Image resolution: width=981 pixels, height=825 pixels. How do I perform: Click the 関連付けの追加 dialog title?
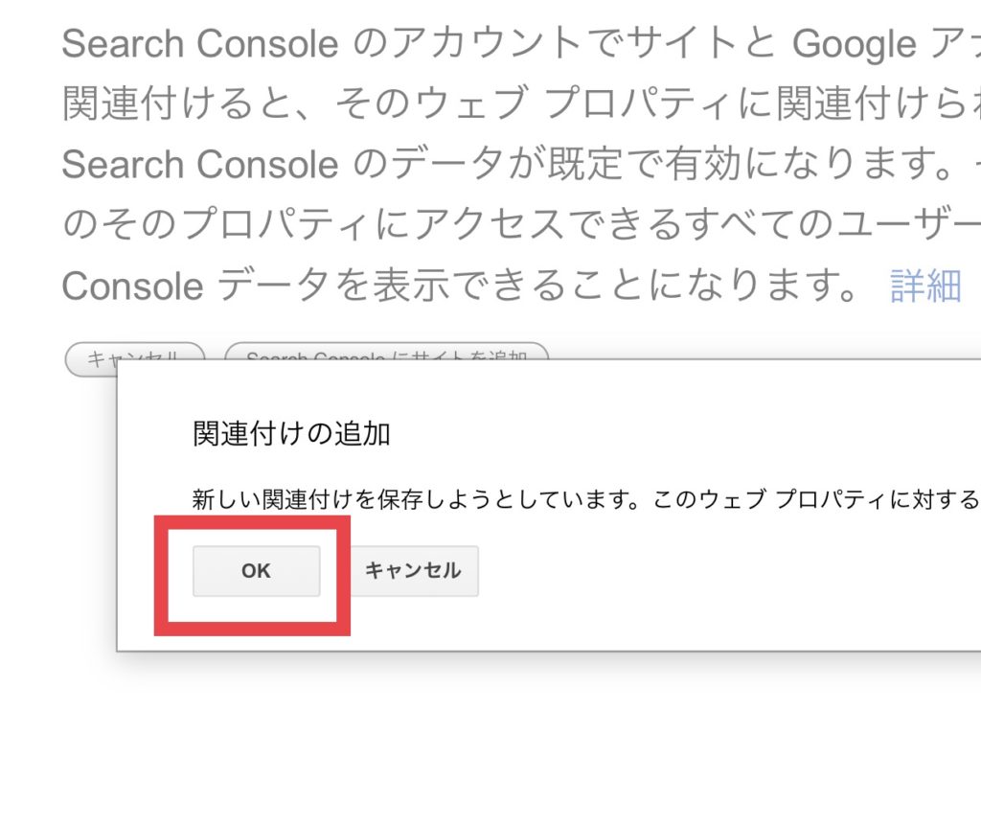(291, 434)
